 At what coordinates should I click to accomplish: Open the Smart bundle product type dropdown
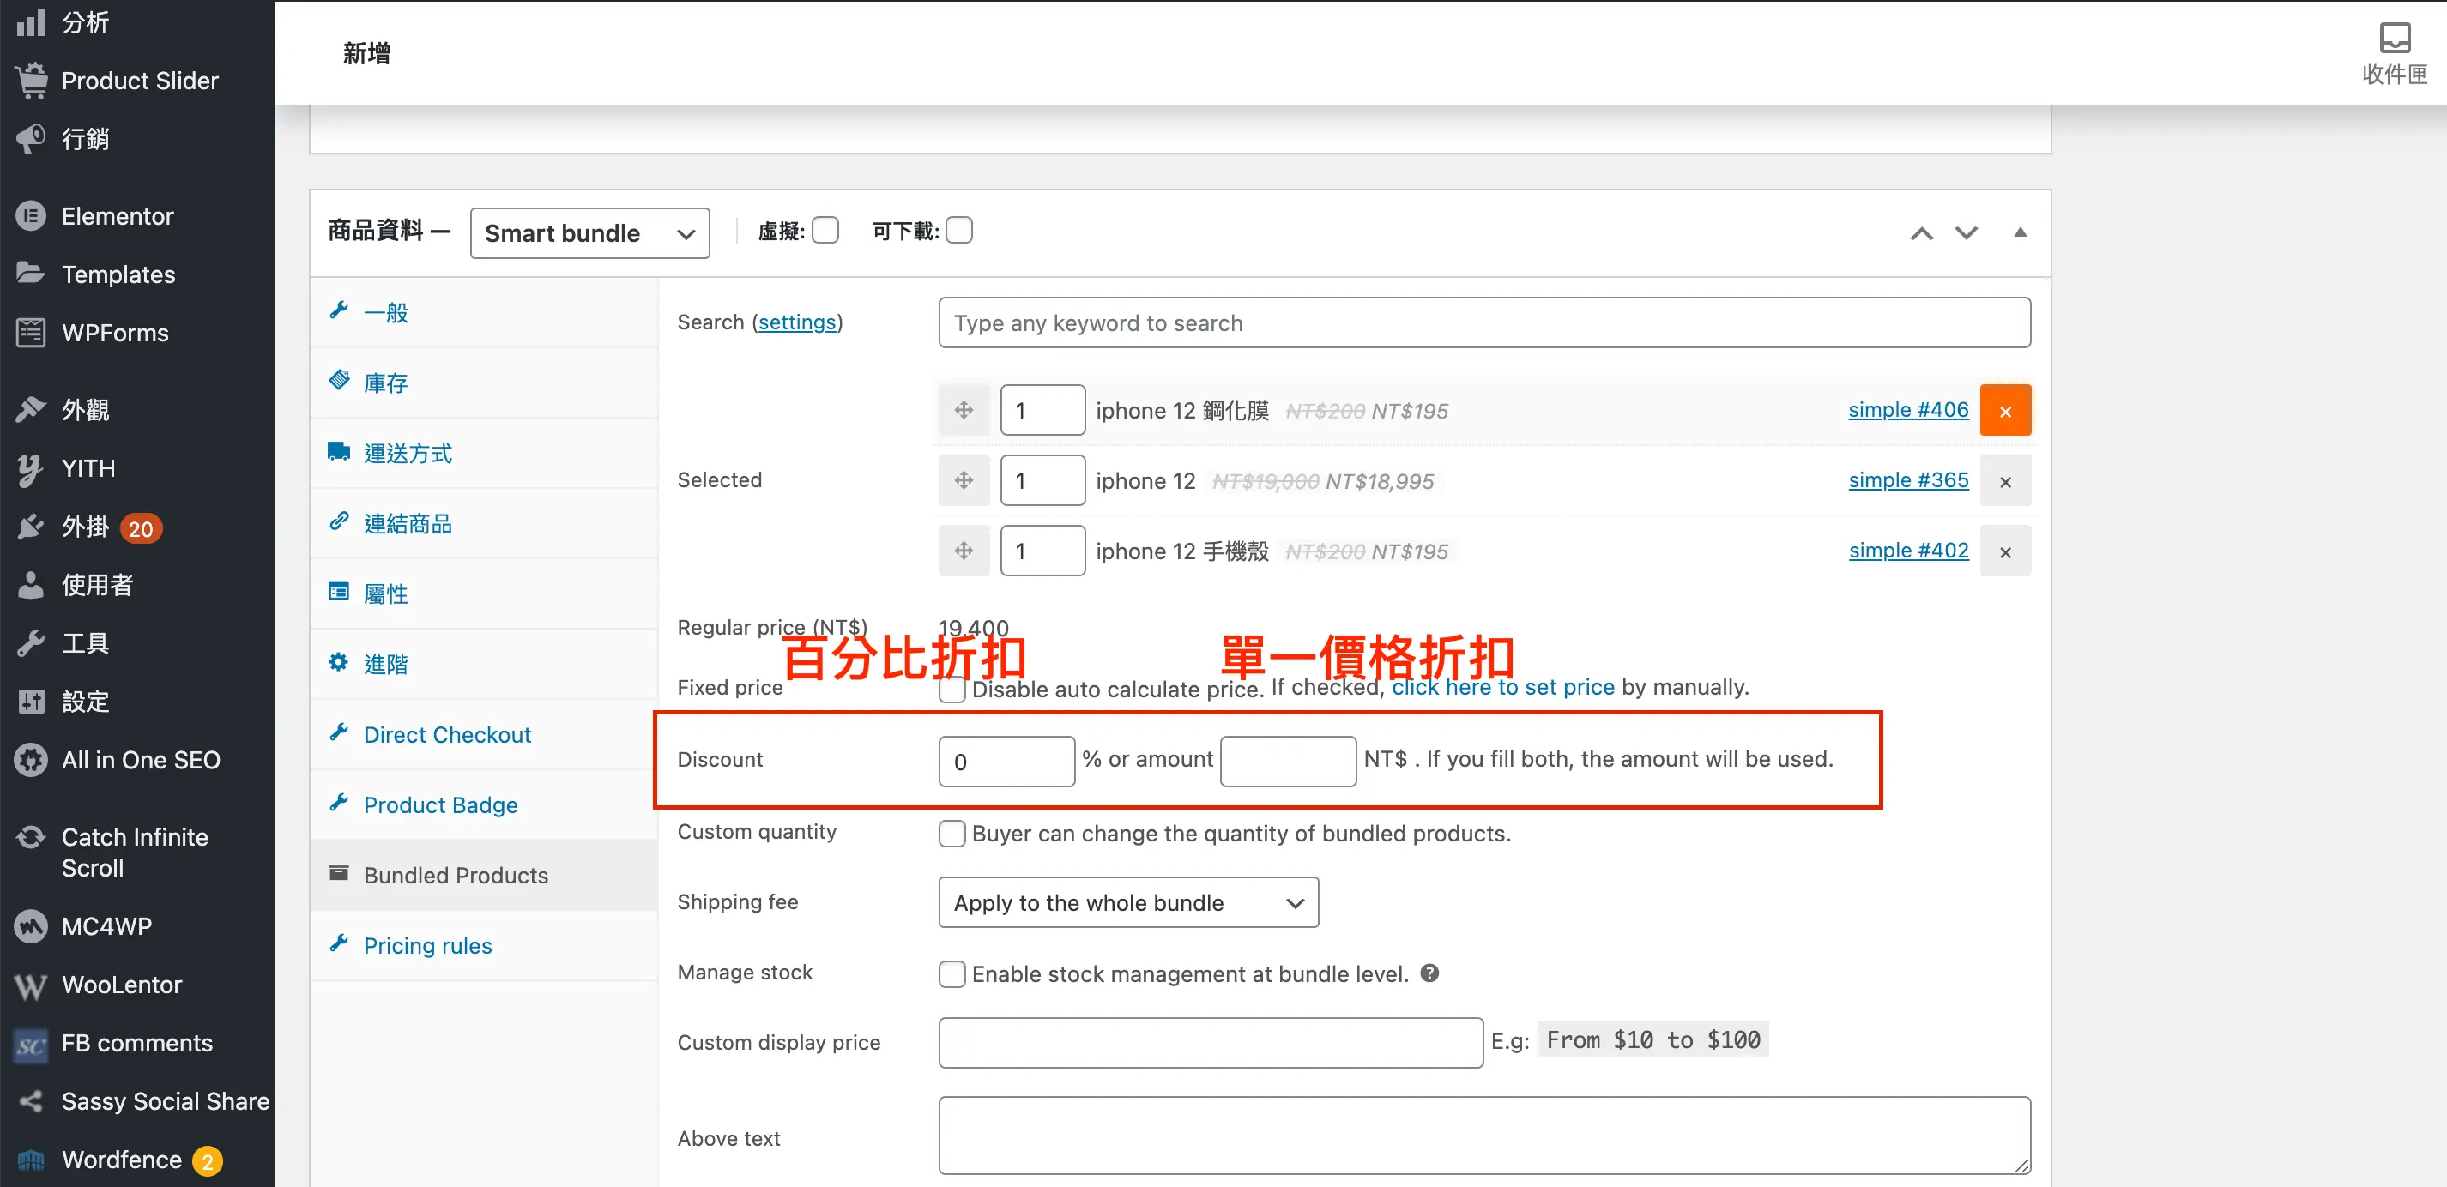(590, 232)
